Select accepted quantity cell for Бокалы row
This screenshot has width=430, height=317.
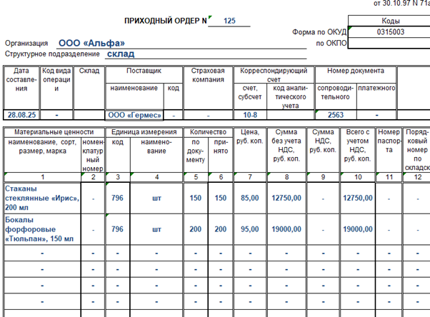point(220,229)
